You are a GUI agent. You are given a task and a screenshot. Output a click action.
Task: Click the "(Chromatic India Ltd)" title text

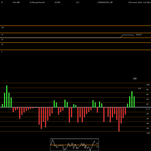tap(137, 2)
